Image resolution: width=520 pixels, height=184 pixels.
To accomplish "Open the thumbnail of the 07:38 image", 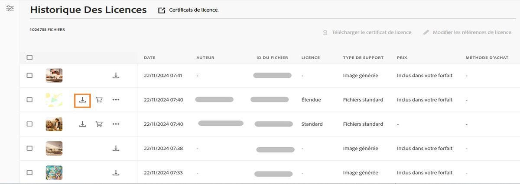I will coord(54,148).
